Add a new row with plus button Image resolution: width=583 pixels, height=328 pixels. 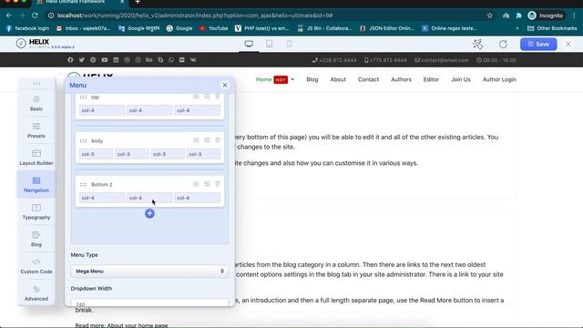pyautogui.click(x=149, y=213)
